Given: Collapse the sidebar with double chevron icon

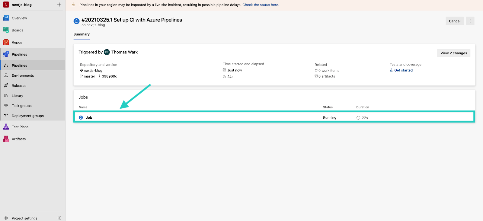Looking at the screenshot, I should coord(59,218).
